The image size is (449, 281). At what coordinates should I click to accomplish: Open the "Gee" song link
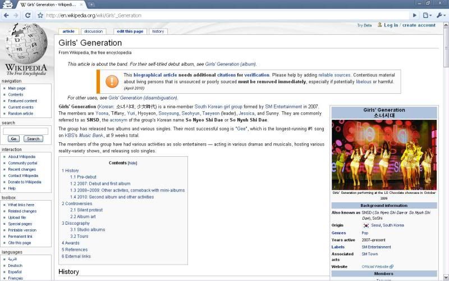(x=241, y=129)
